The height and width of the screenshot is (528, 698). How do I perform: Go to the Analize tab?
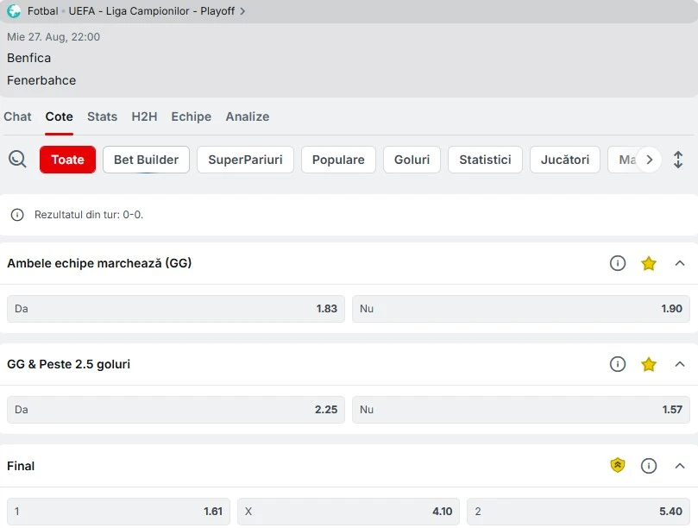click(x=248, y=116)
